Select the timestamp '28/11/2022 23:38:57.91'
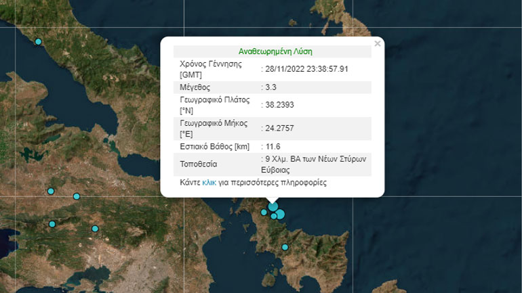The height and width of the screenshot is (293, 522). [306, 69]
